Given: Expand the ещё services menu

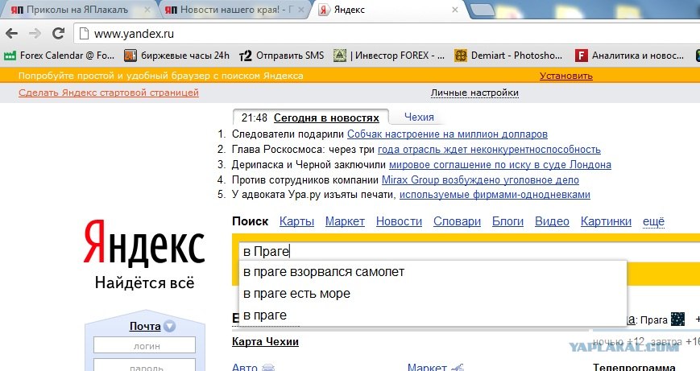Looking at the screenshot, I should click(653, 221).
